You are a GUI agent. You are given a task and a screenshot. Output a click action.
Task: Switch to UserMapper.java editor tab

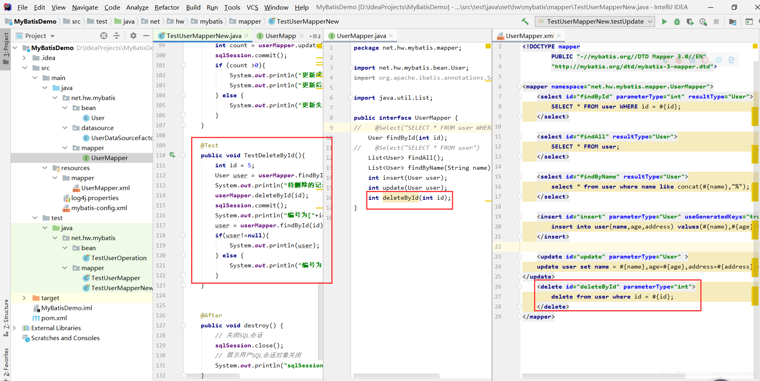[361, 36]
